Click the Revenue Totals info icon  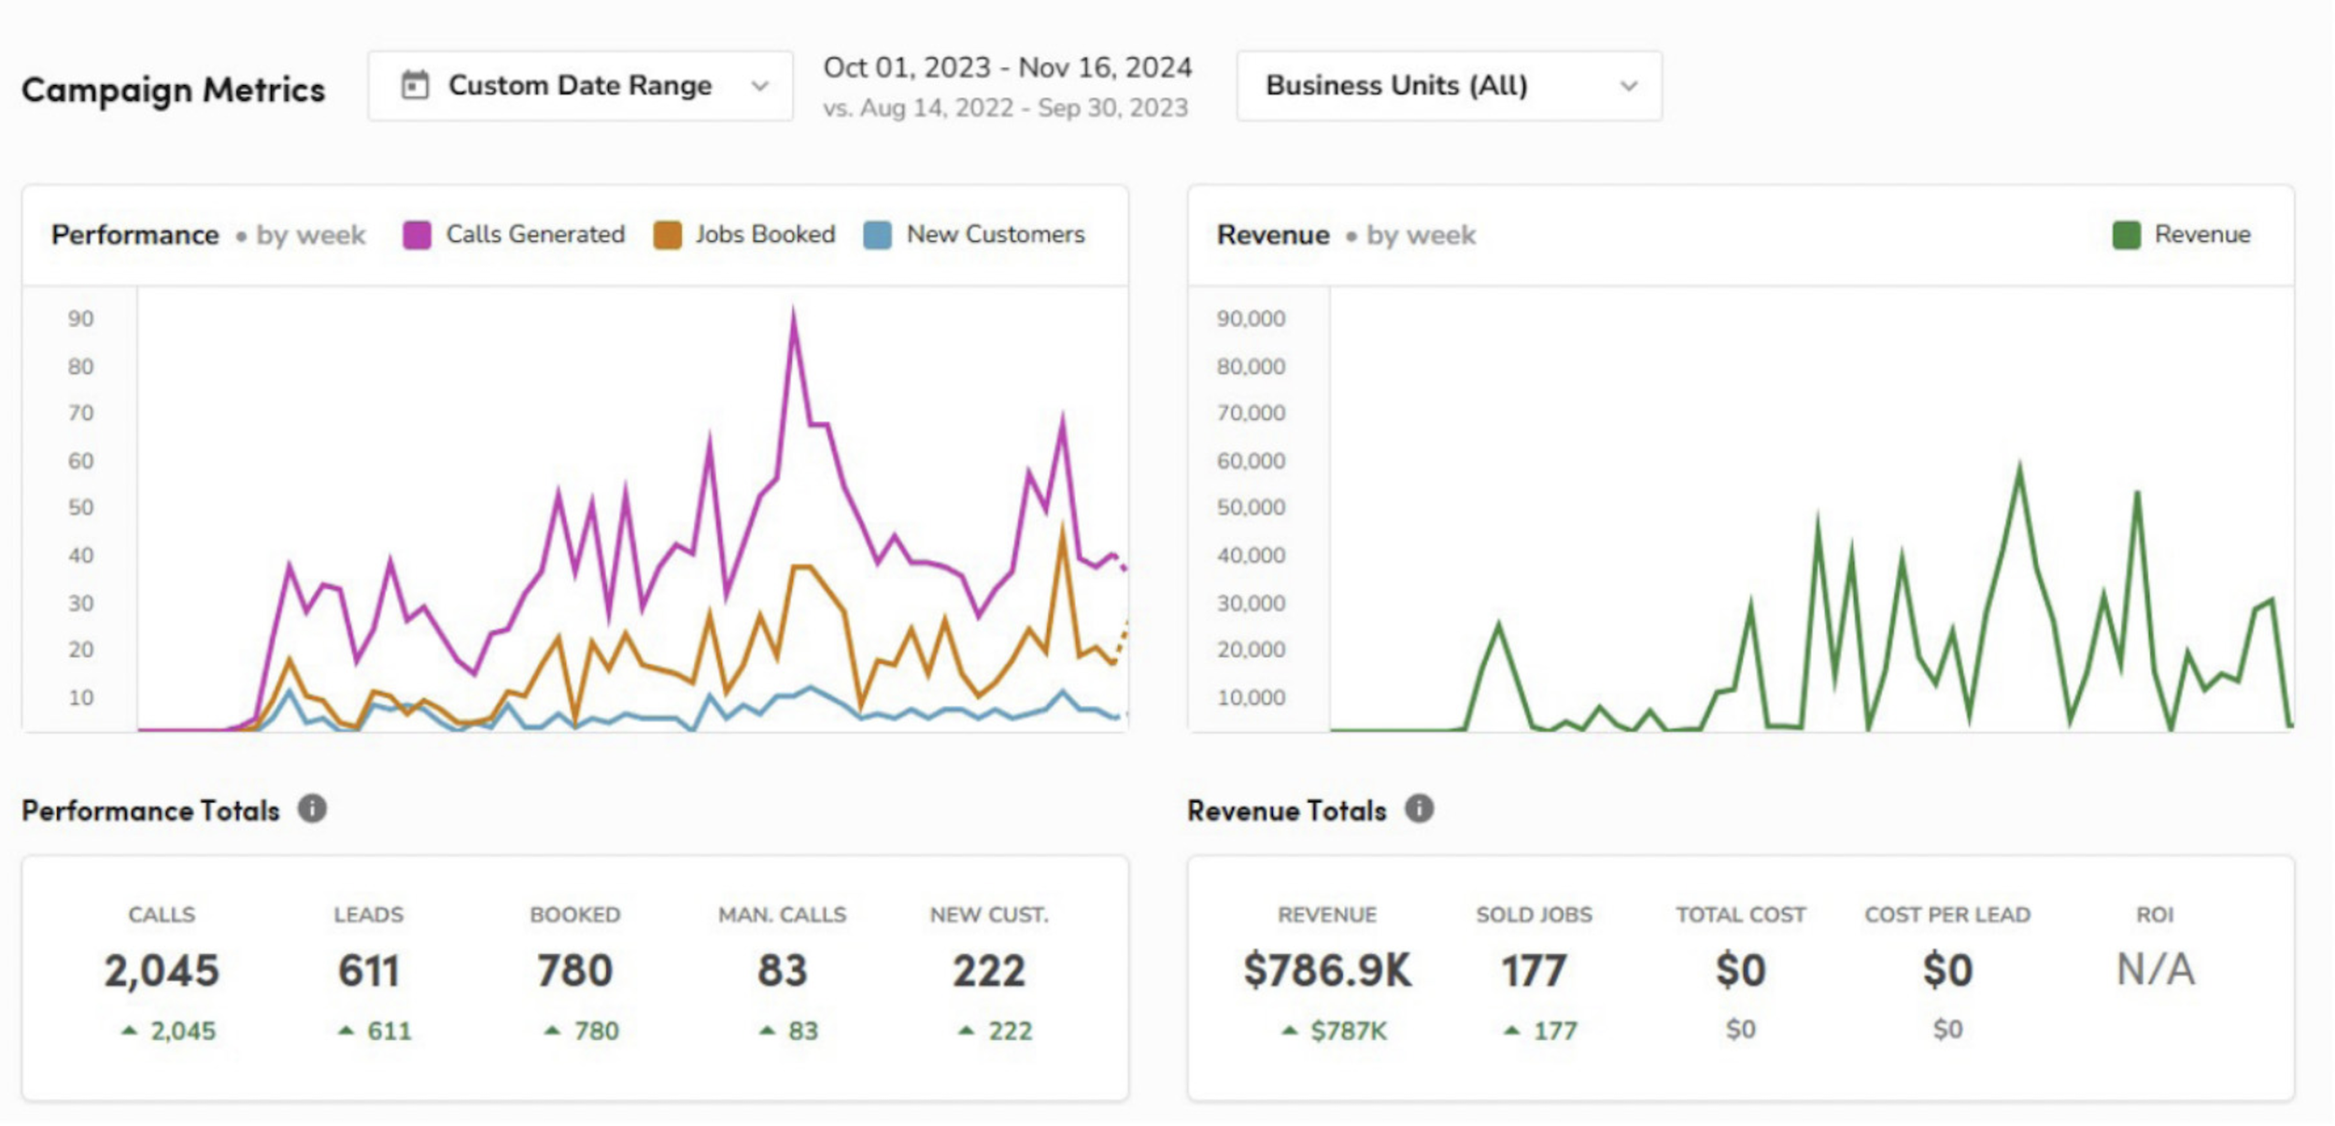click(x=1420, y=809)
